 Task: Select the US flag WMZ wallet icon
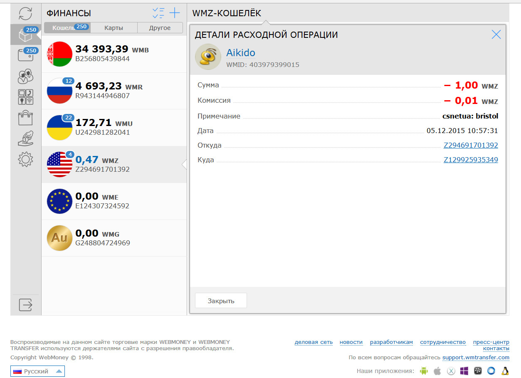59,164
